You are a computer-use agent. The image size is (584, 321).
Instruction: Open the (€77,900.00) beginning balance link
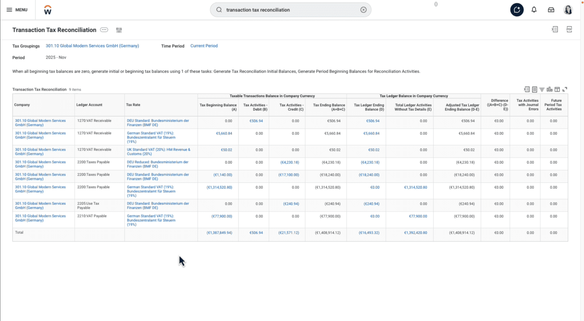click(222, 216)
